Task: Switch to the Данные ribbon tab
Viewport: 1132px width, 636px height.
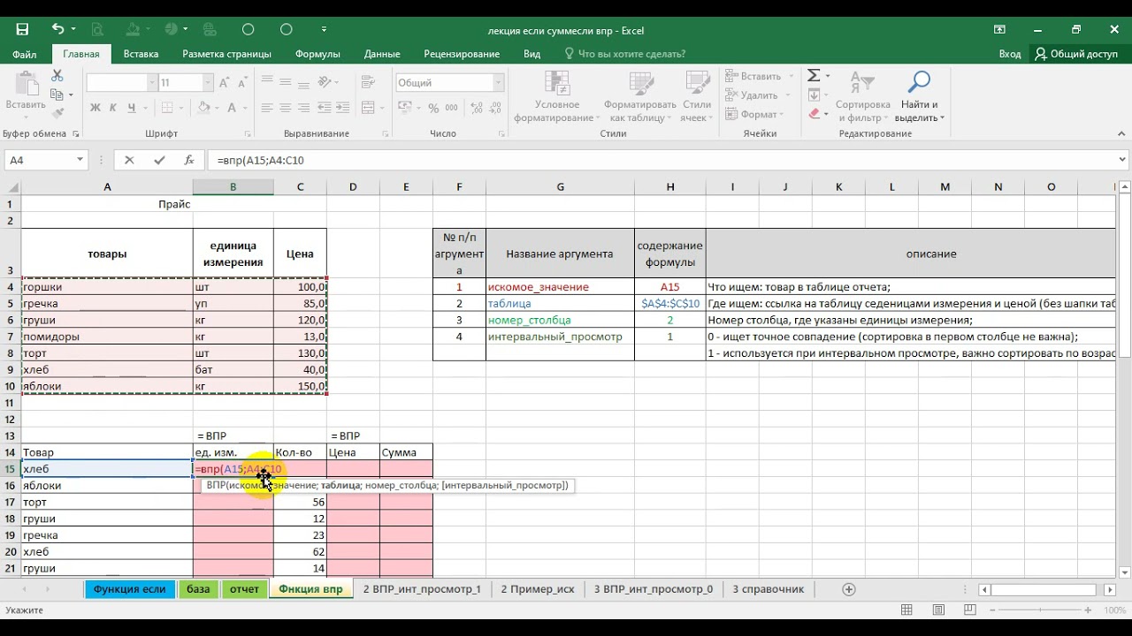Action: click(382, 54)
